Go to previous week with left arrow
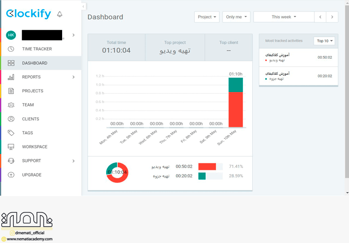Screen dimensions: 349x243 pos(320,17)
